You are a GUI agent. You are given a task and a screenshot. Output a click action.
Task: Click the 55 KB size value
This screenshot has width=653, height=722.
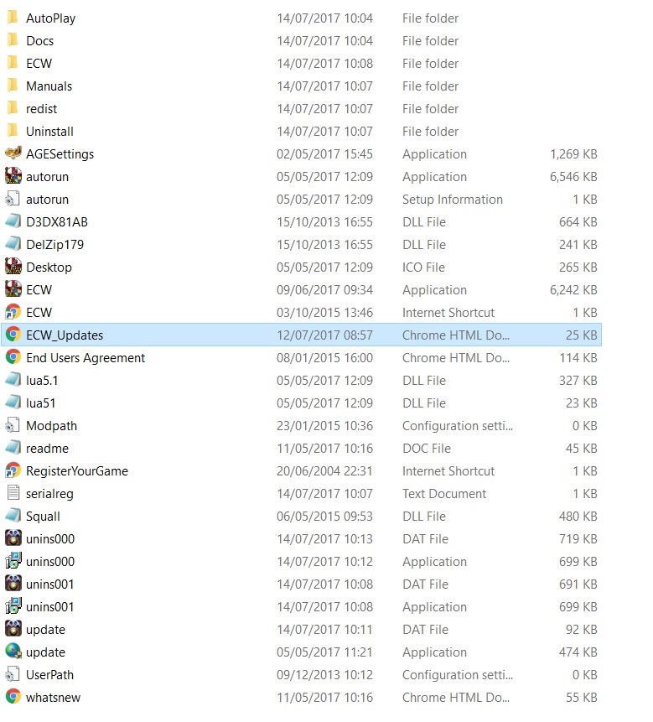581,698
